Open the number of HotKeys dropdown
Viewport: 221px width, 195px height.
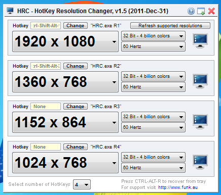pyautogui.click(x=82, y=184)
